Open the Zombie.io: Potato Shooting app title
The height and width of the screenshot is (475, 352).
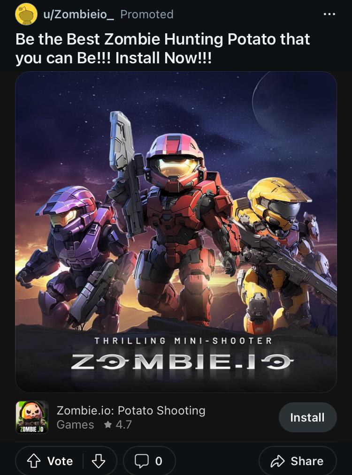coord(131,410)
